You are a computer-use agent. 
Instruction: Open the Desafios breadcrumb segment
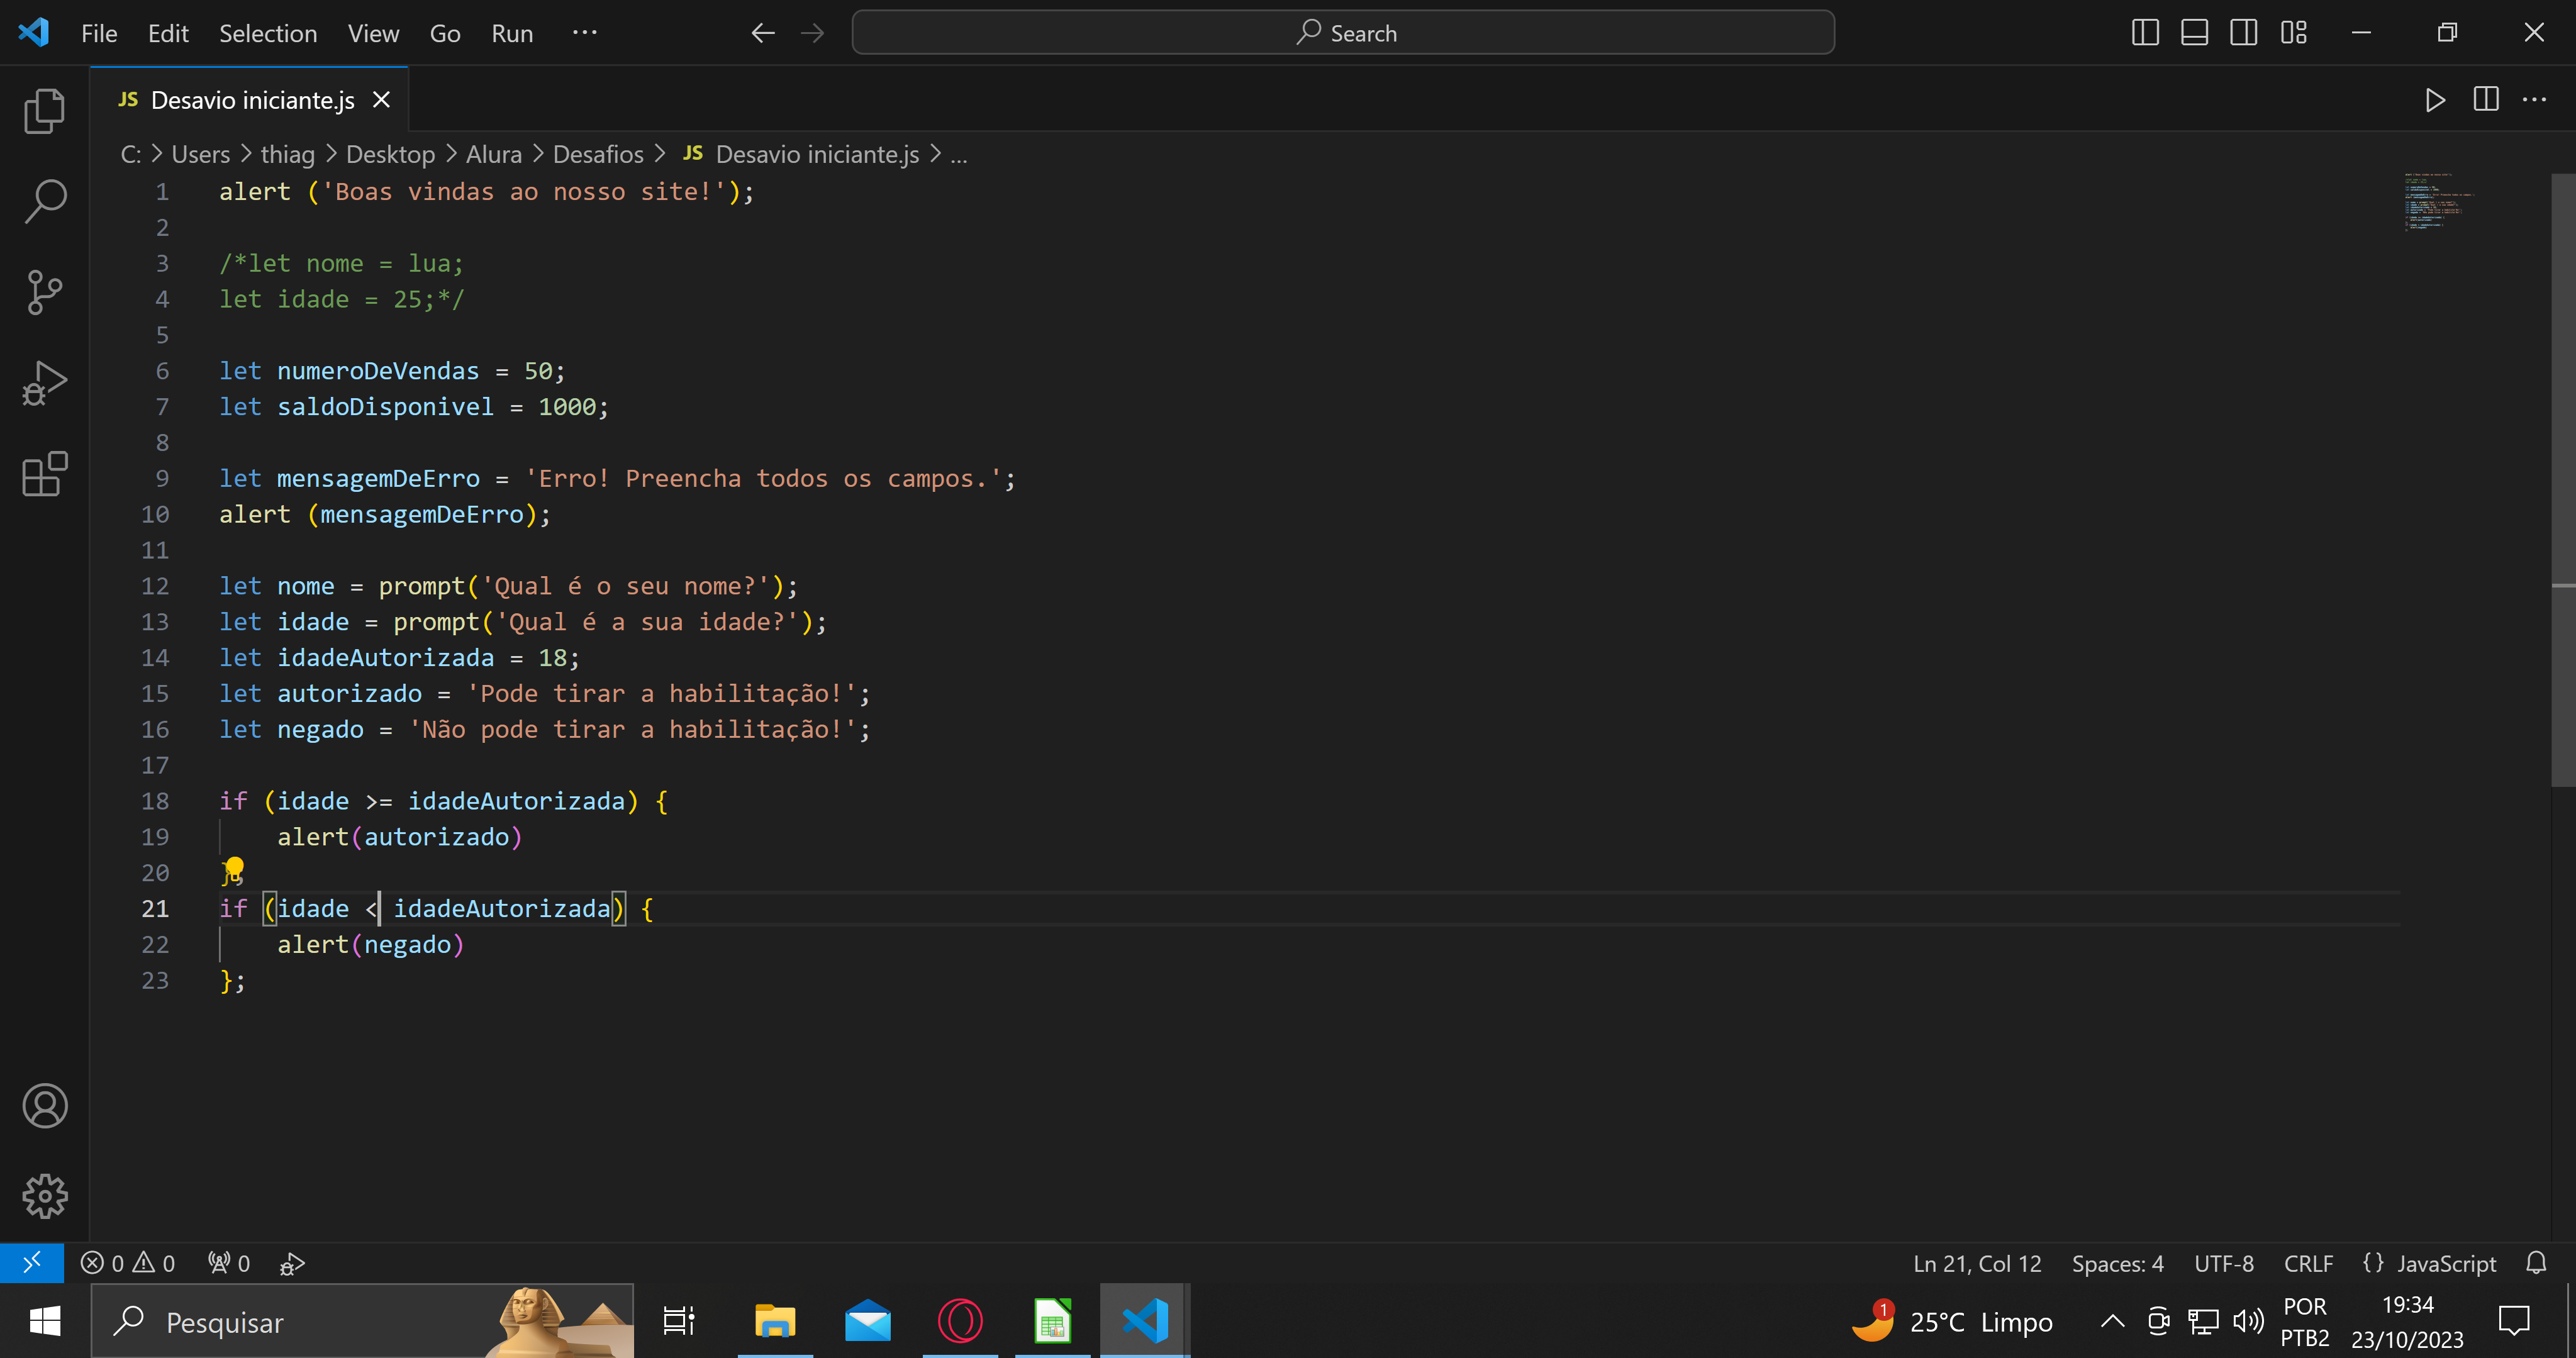click(598, 154)
